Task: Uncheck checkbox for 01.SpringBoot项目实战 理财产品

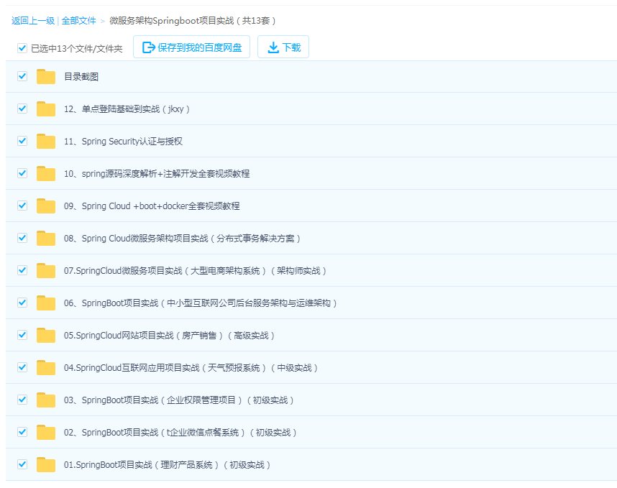Action: (22, 464)
